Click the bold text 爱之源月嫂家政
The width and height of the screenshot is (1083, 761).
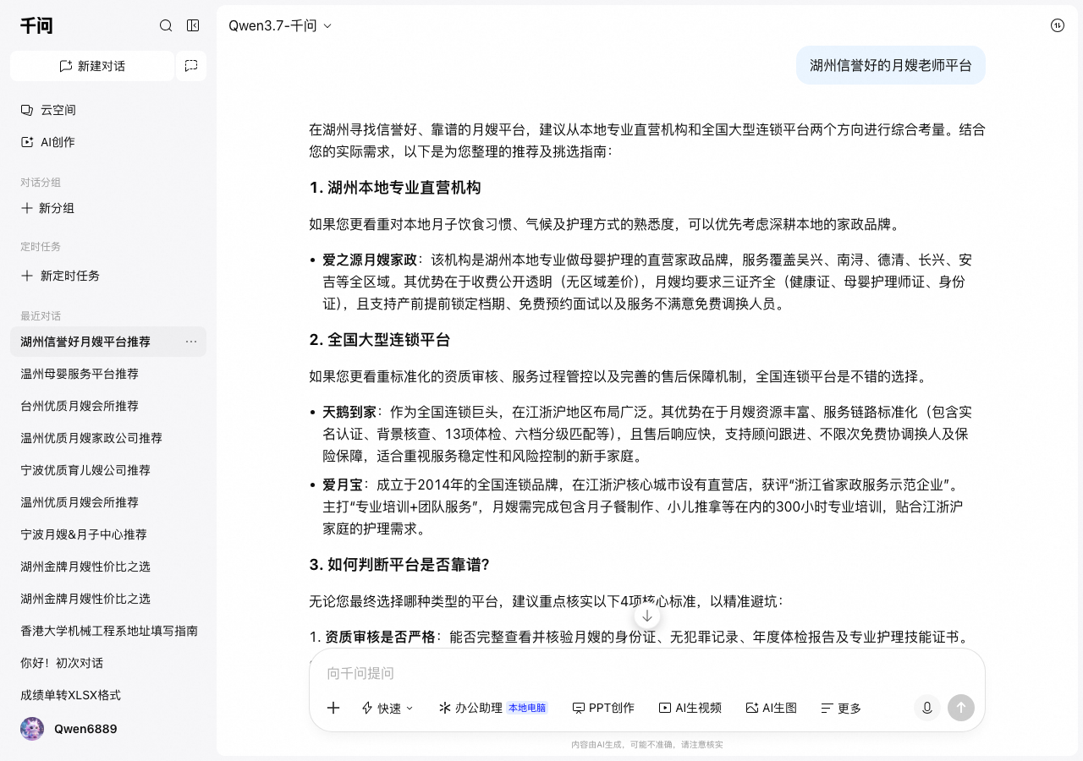coord(370,260)
